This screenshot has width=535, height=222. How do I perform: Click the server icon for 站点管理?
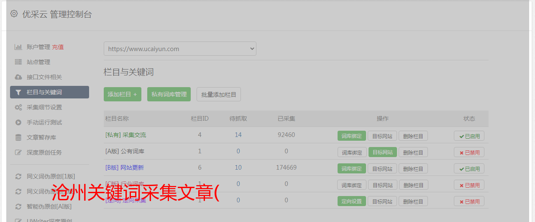[x=18, y=62]
